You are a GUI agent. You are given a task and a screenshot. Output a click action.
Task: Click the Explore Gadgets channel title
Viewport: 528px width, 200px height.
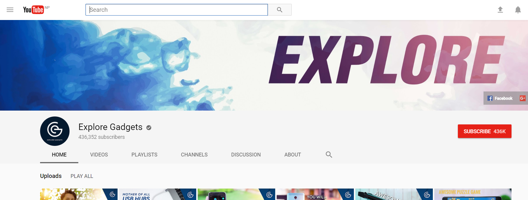(x=110, y=127)
